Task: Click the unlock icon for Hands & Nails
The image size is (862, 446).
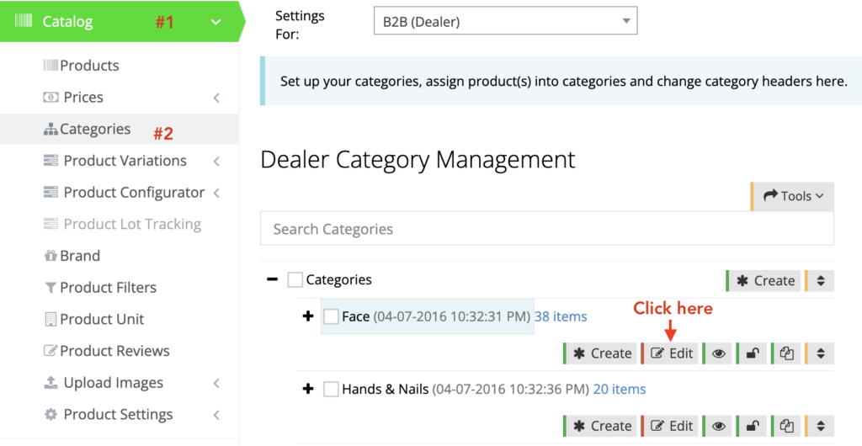Action: point(753,426)
